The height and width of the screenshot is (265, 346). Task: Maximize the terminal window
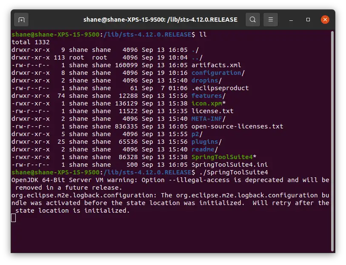[308, 20]
